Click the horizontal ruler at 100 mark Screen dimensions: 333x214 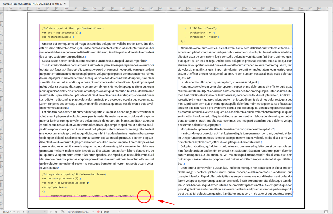coord(123,9)
